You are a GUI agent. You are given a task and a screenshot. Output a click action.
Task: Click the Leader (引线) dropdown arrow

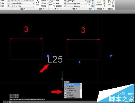pos(48,4)
